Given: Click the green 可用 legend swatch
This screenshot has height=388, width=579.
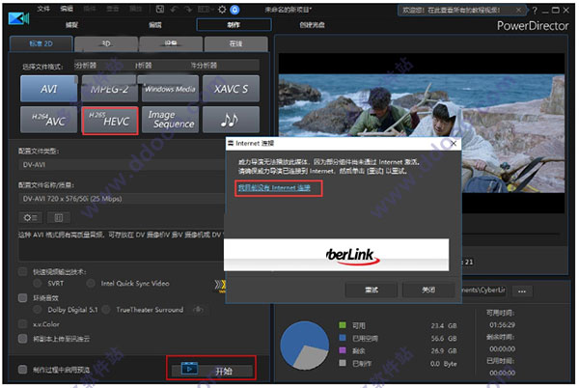Looking at the screenshot, I should click(343, 325).
